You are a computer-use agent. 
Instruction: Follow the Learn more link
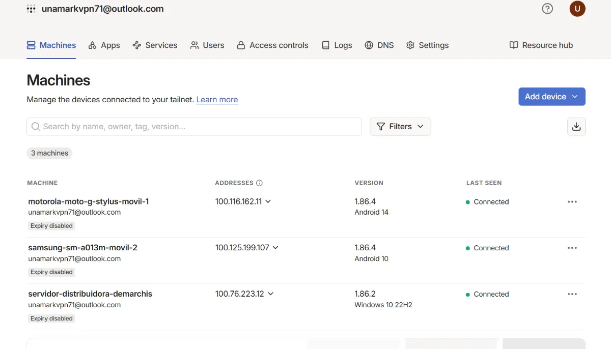(217, 100)
